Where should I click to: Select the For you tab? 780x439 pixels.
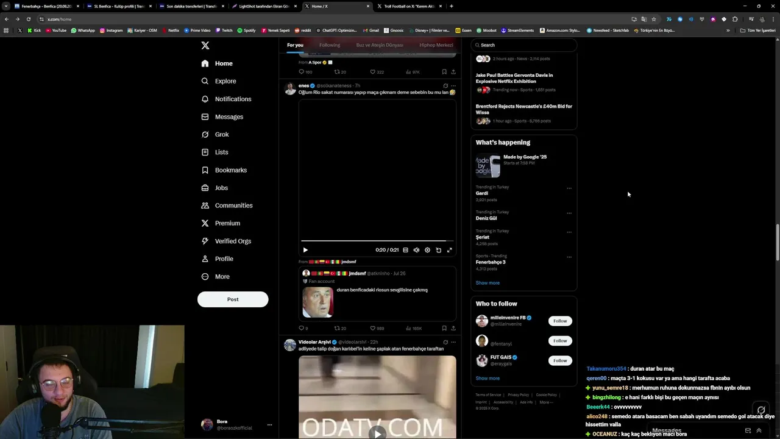coord(295,45)
